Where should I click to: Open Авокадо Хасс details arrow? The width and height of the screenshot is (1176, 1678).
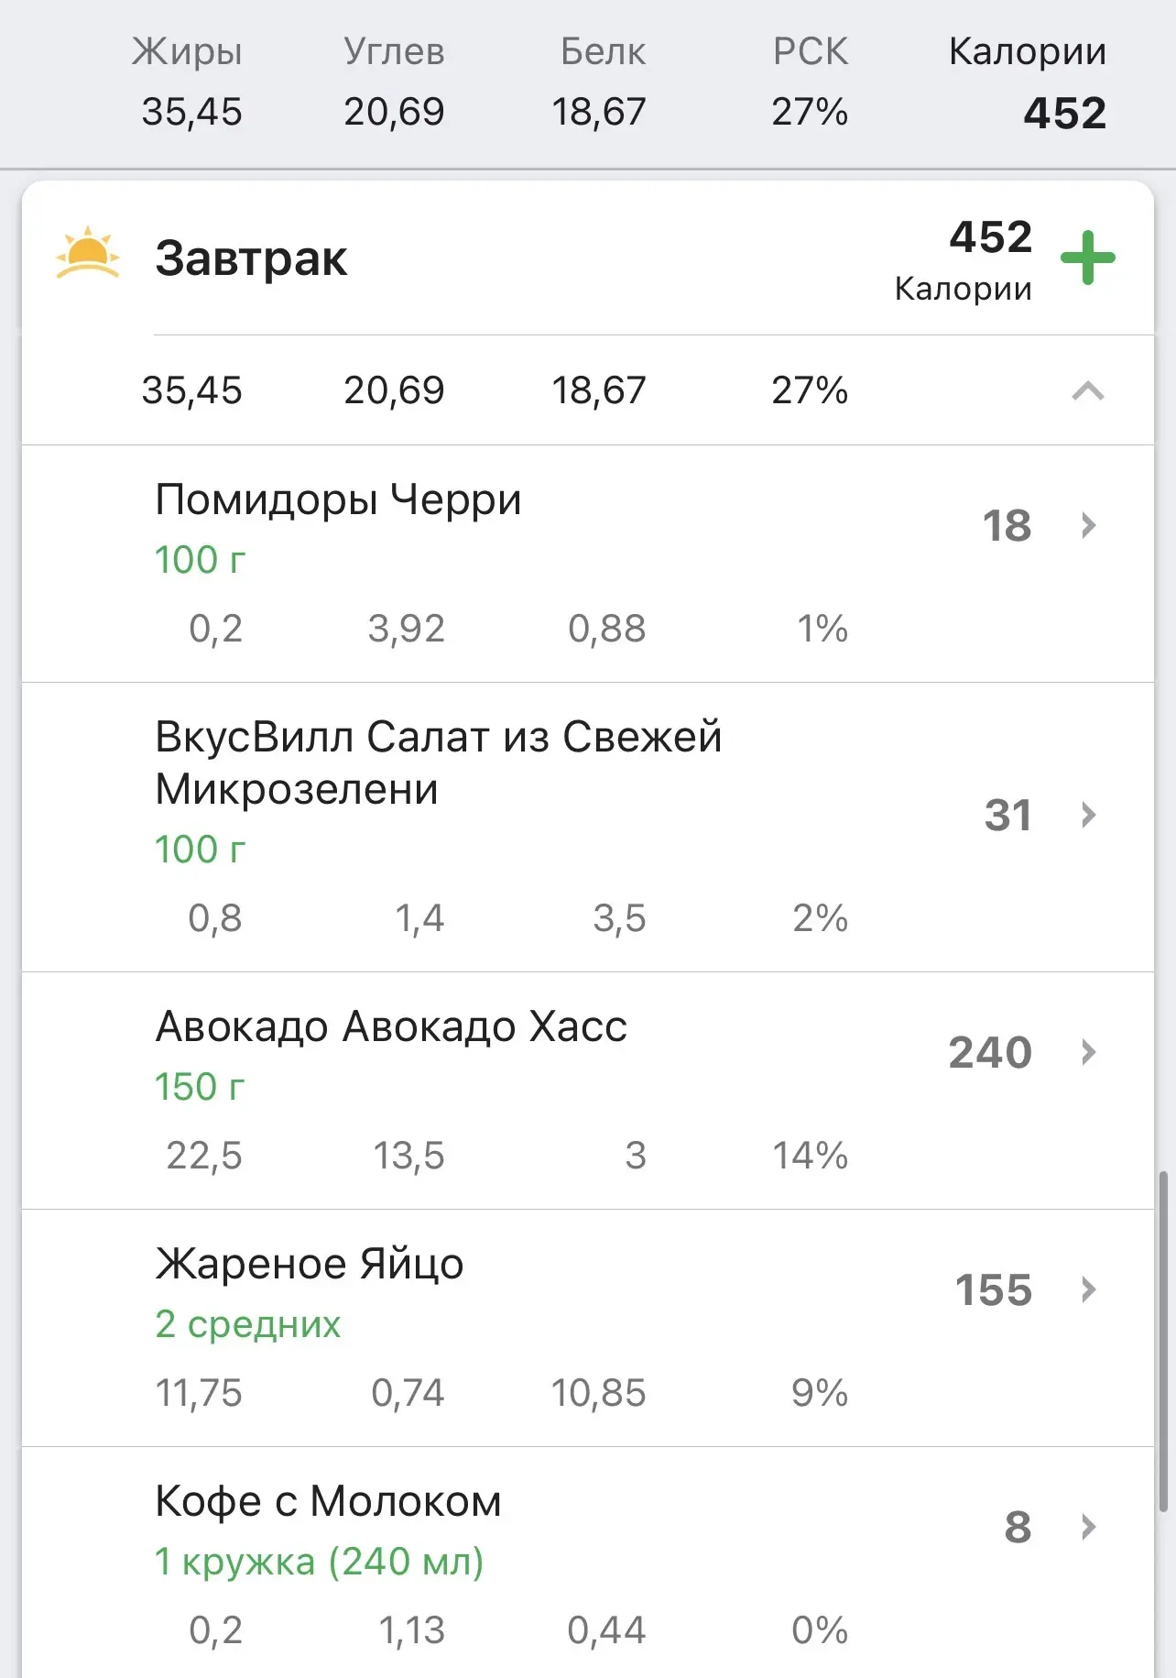[x=1088, y=1052]
